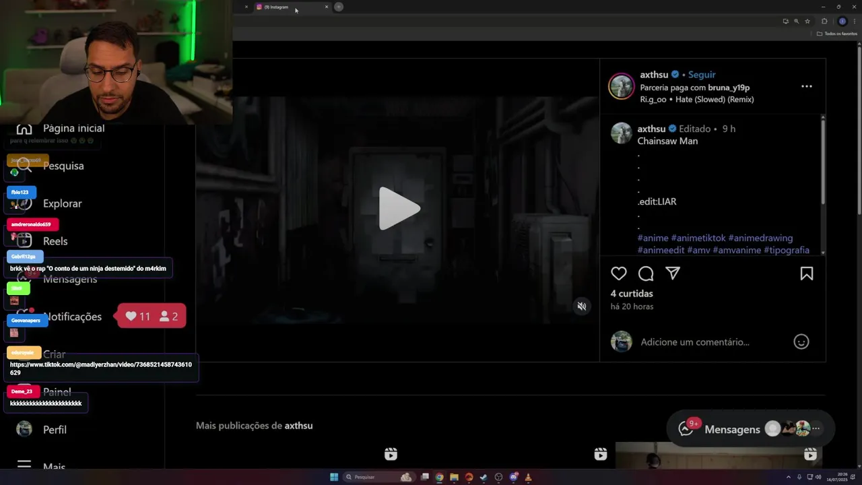Open the #tipografia hashtag

(x=787, y=250)
